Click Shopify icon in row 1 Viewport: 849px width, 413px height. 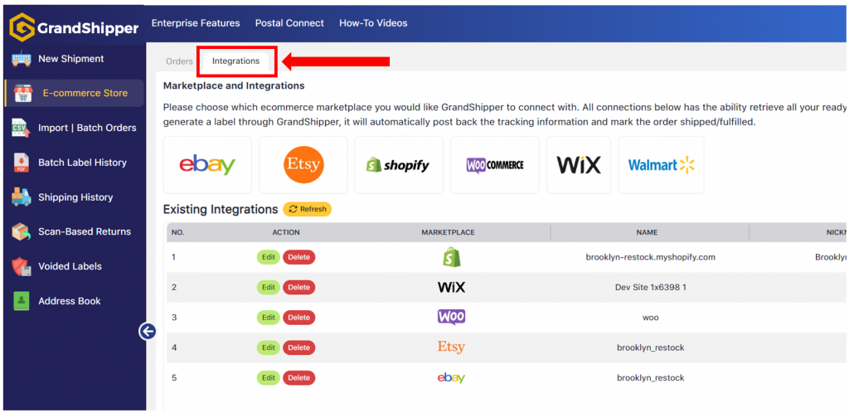(451, 257)
